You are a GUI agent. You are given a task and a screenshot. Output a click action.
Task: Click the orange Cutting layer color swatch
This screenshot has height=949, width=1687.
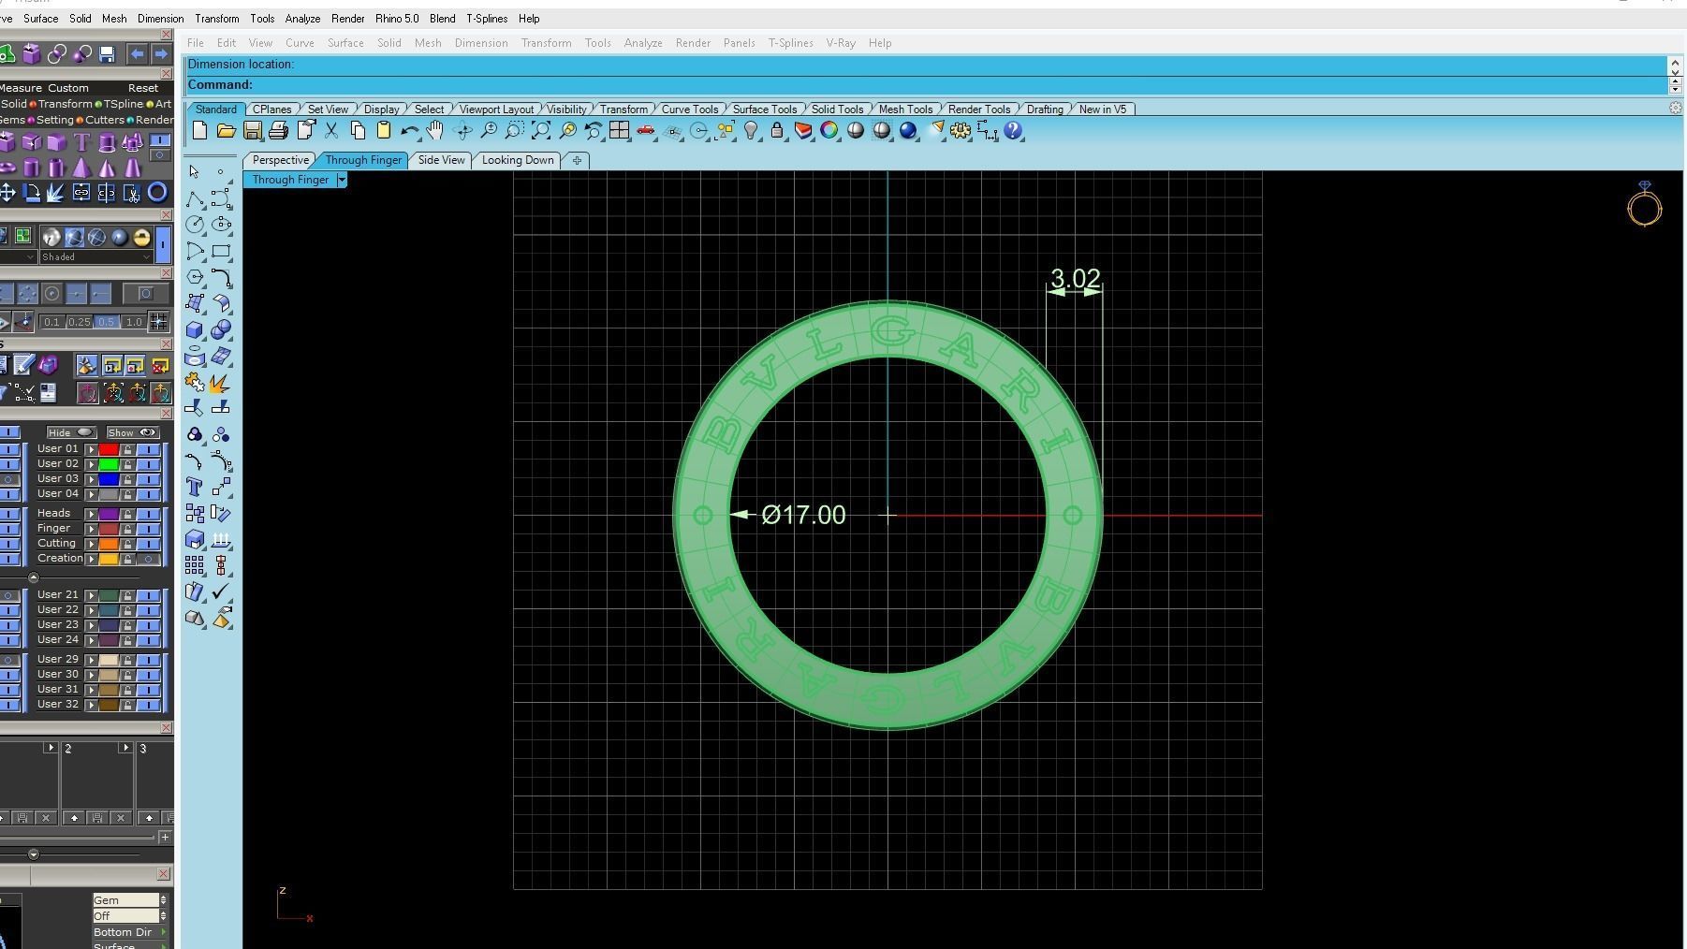(x=110, y=544)
